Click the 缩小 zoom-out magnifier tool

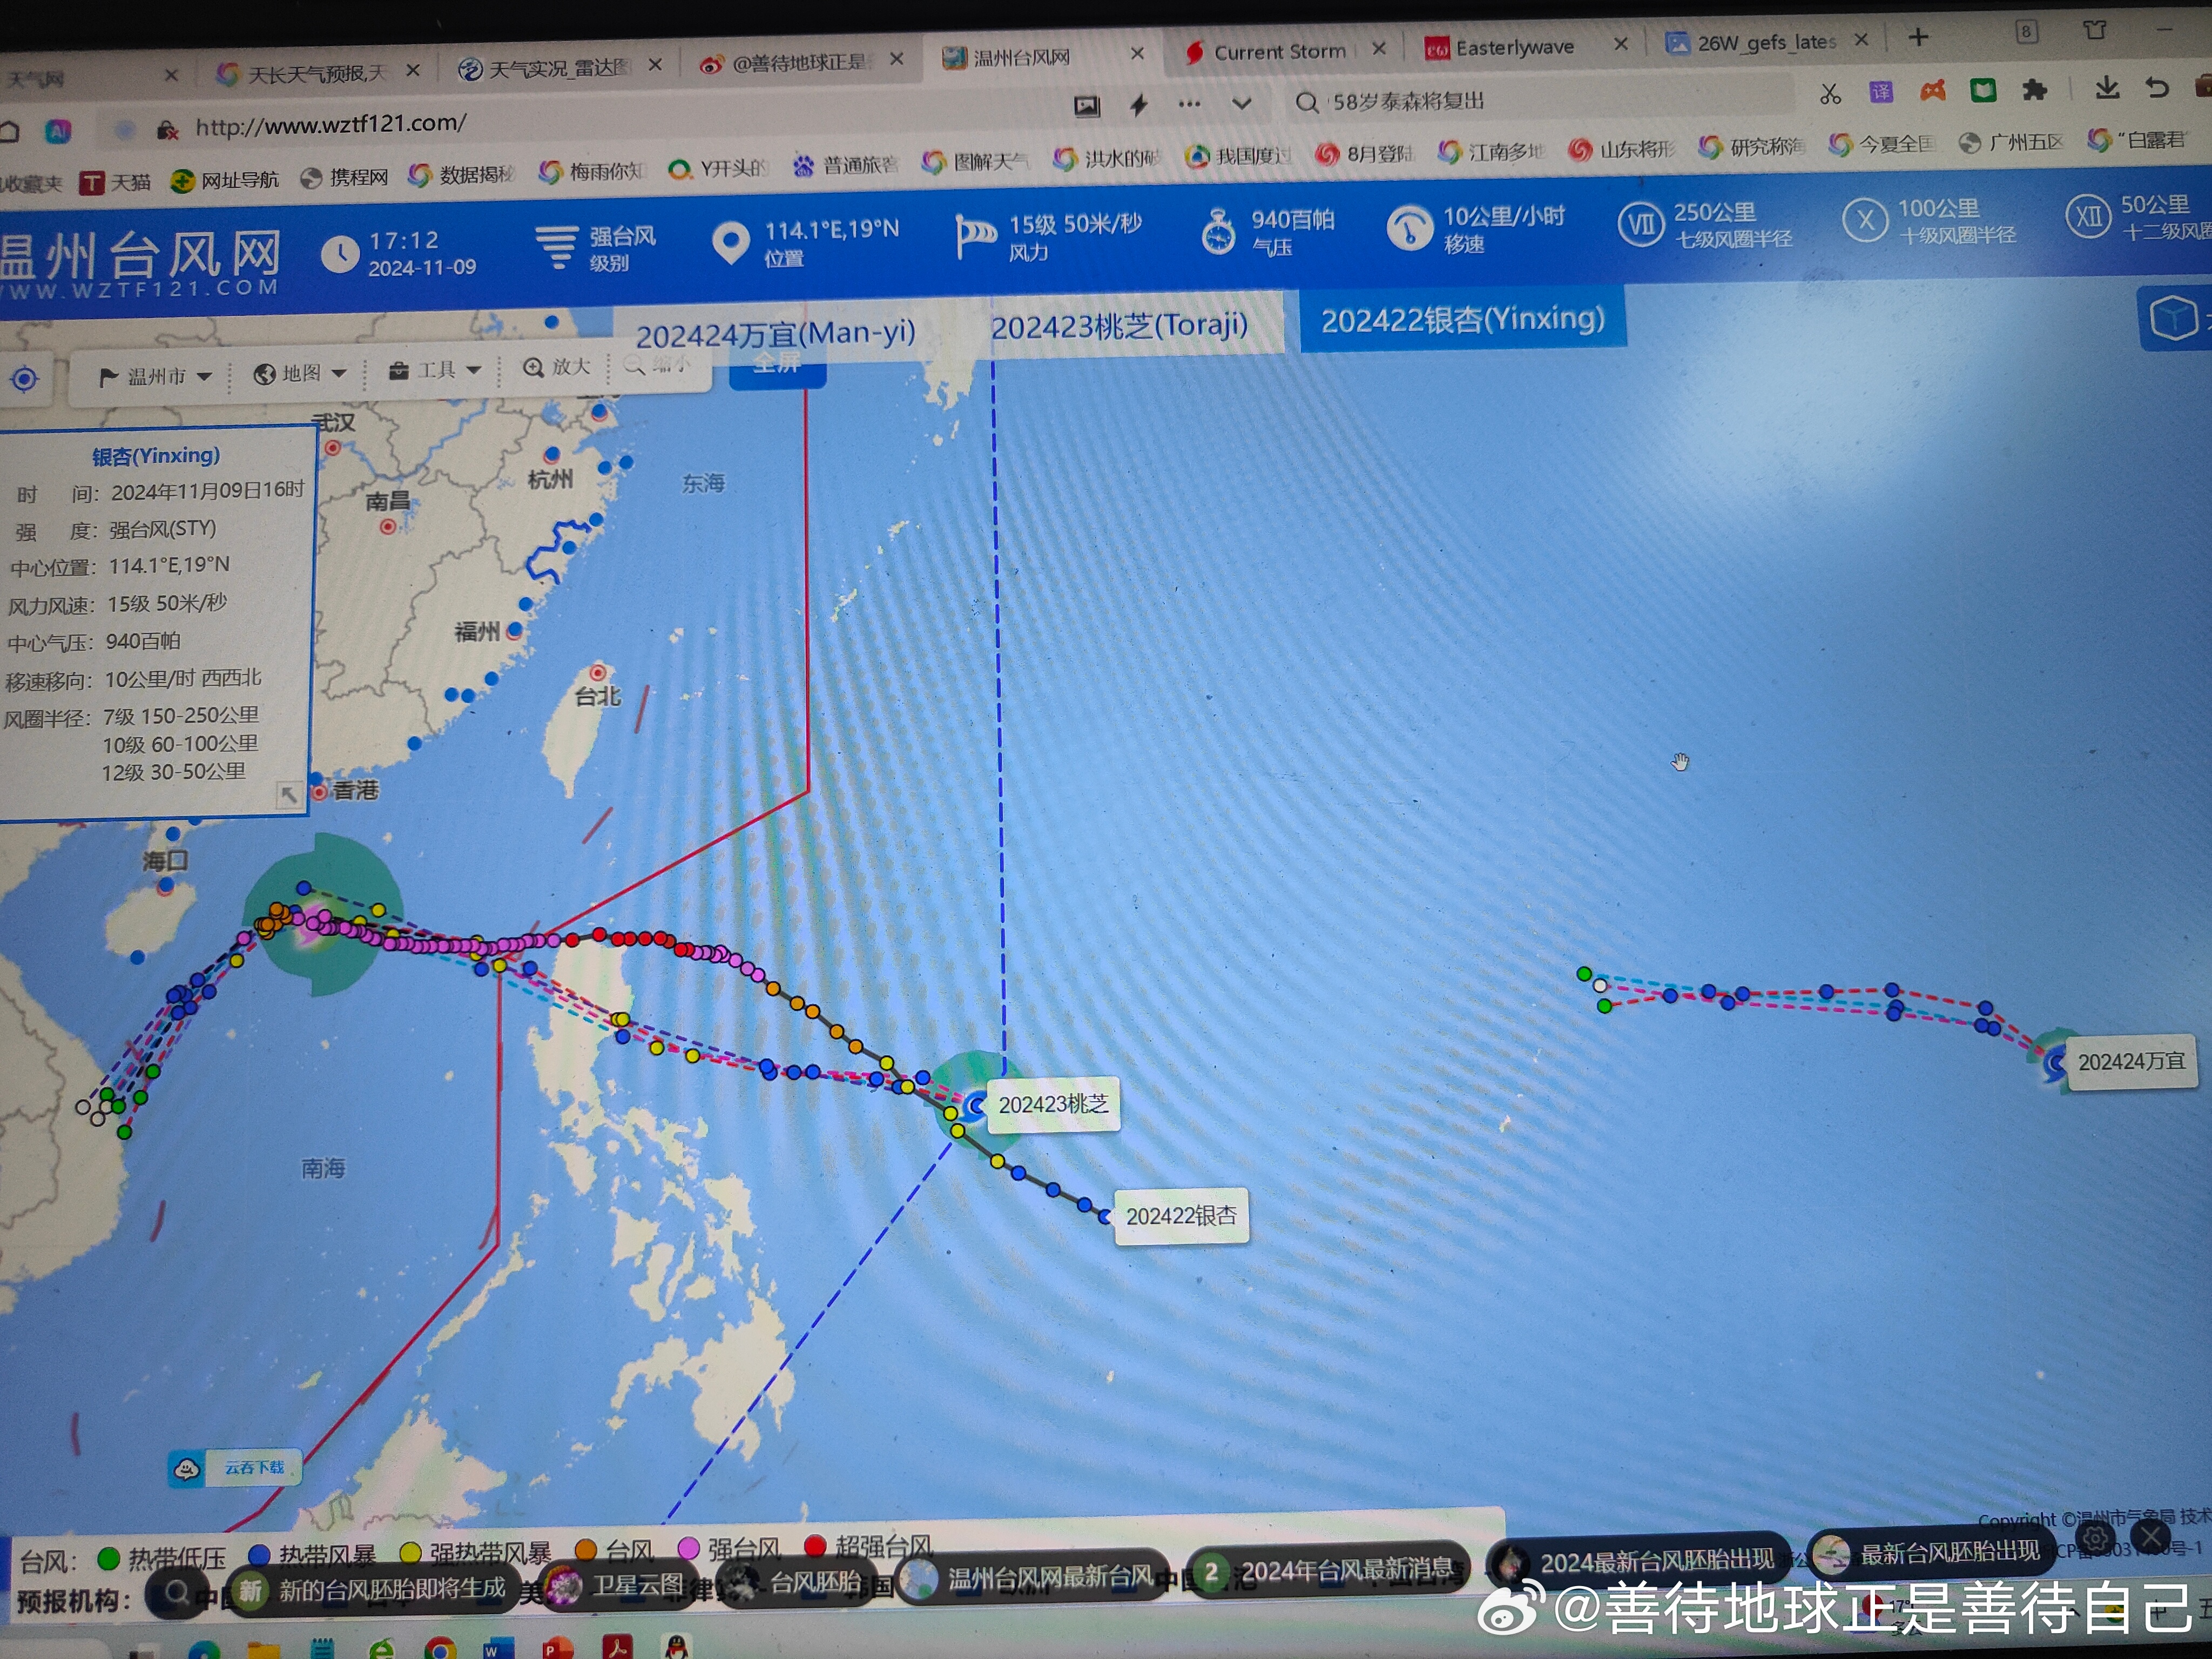[x=657, y=365]
